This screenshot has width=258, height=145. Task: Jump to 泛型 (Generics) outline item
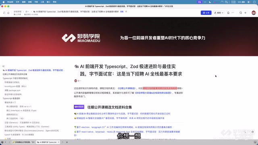pos(22,122)
